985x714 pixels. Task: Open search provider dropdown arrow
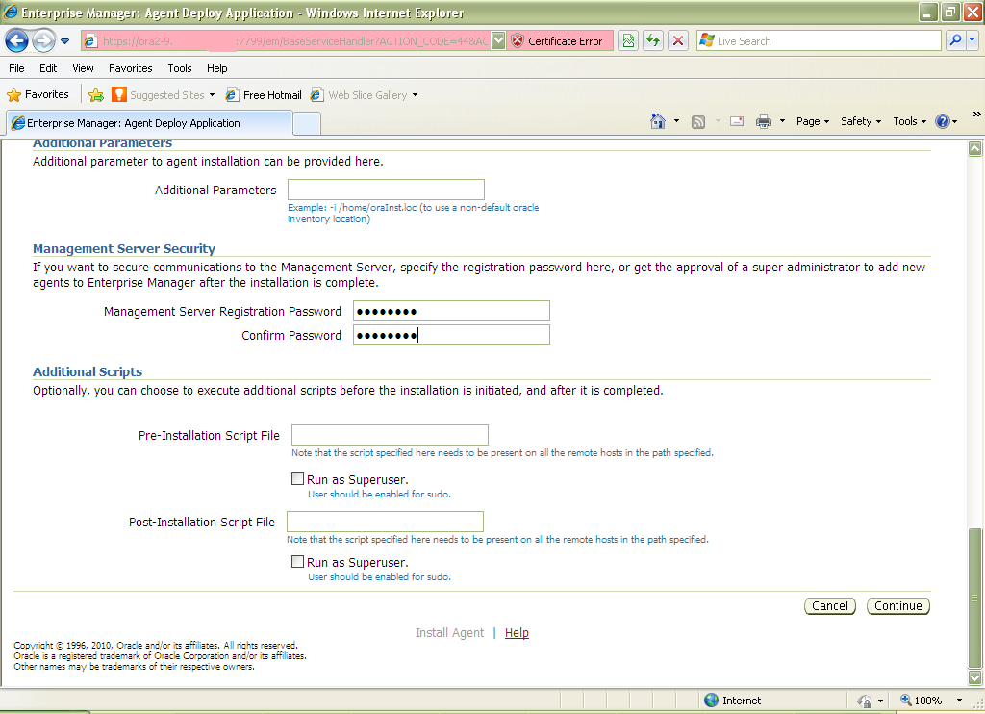(972, 40)
